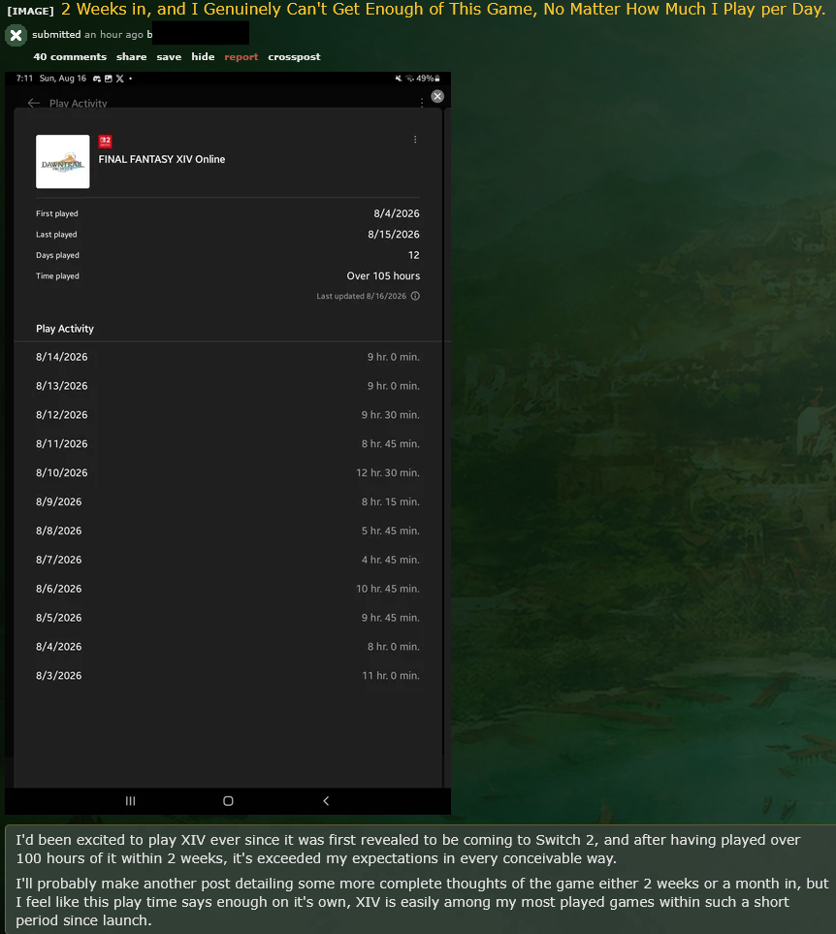This screenshot has width=836, height=934.
Task: Click the Last played date 8/15/2026
Action: [x=394, y=234]
